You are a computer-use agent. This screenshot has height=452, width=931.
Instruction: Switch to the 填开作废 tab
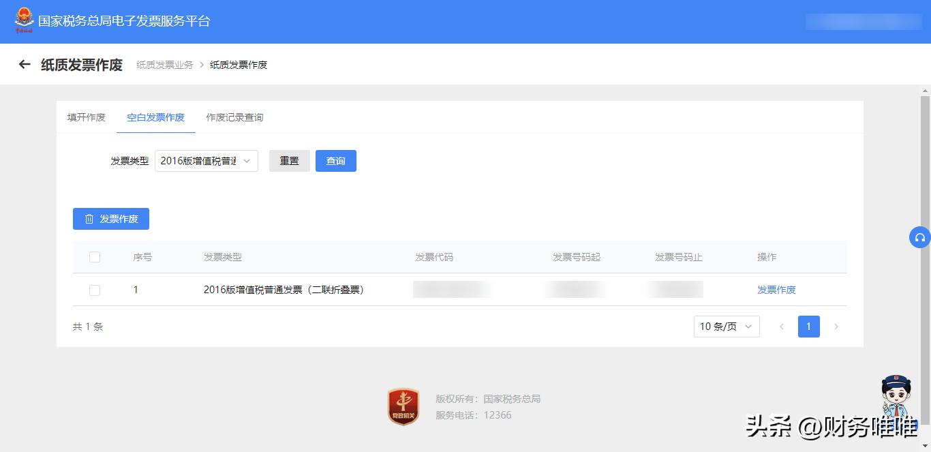[x=87, y=117]
